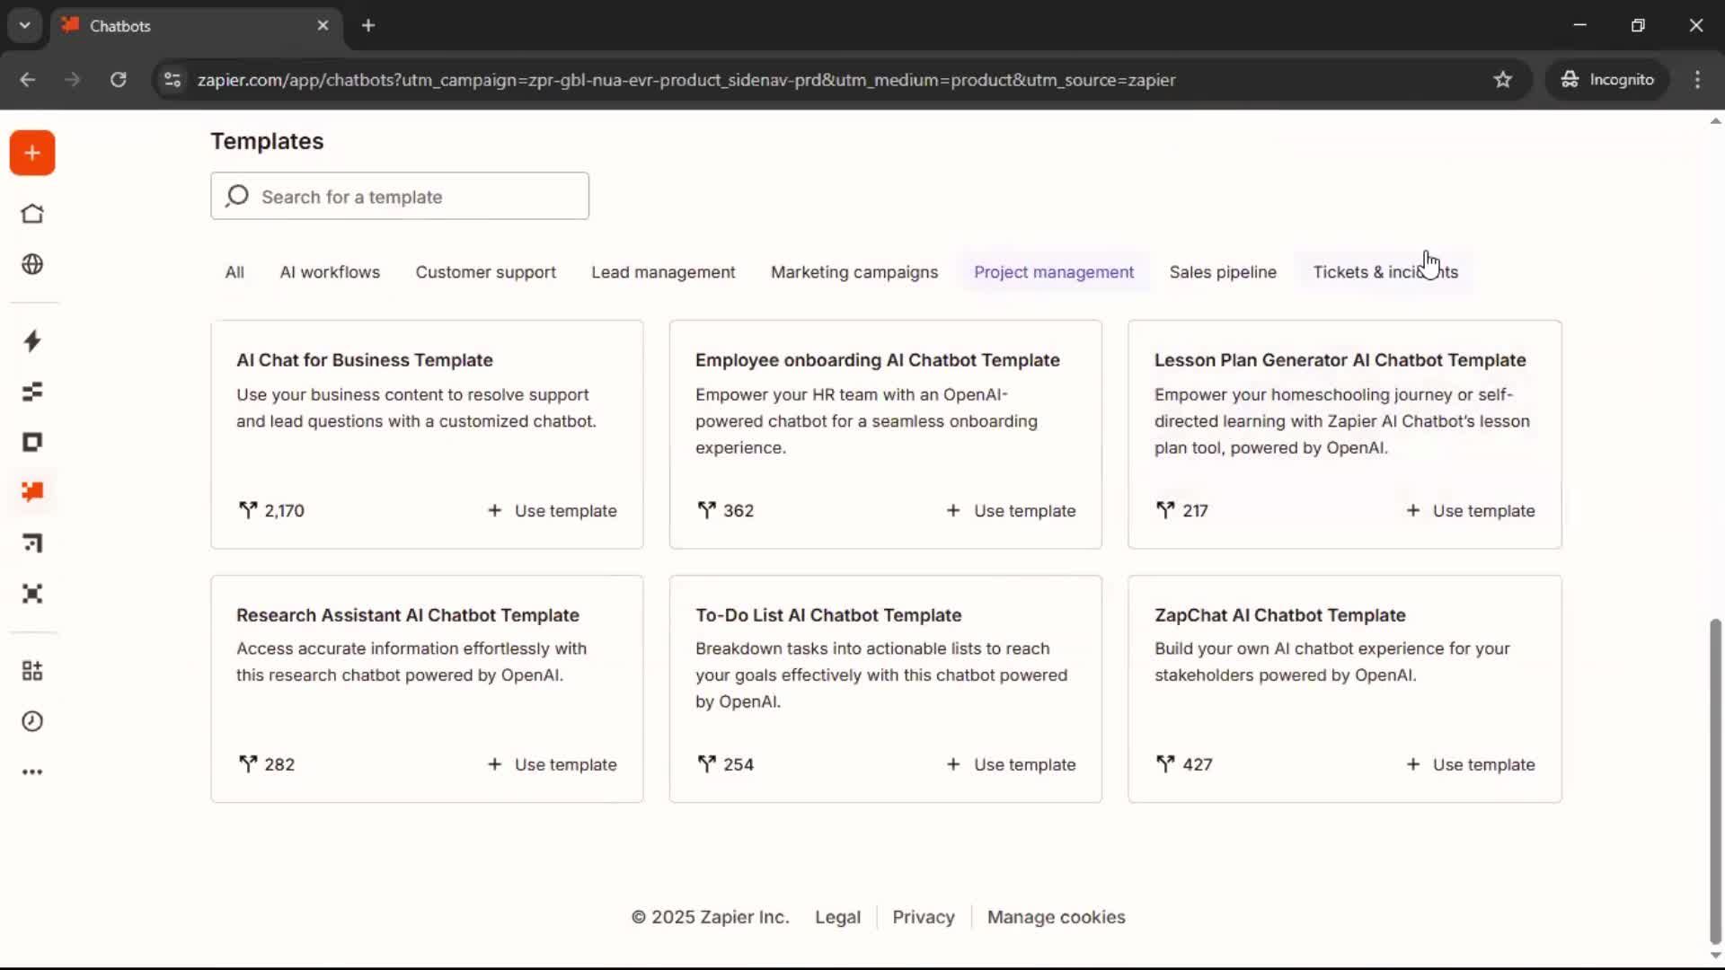Click the usage icon next to 427
Screen dimensions: 1725x970
pyautogui.click(x=1165, y=764)
